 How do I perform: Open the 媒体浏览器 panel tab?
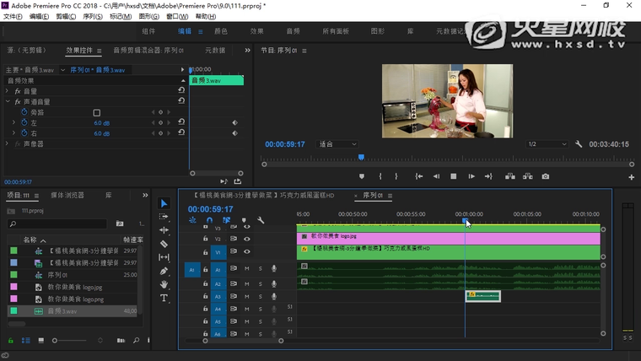point(67,195)
